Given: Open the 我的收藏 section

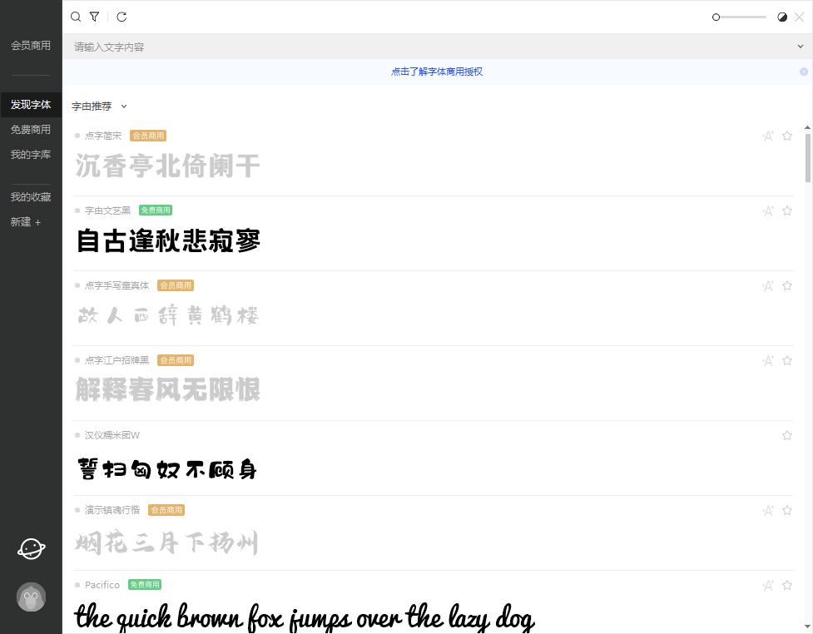Looking at the screenshot, I should coord(31,196).
